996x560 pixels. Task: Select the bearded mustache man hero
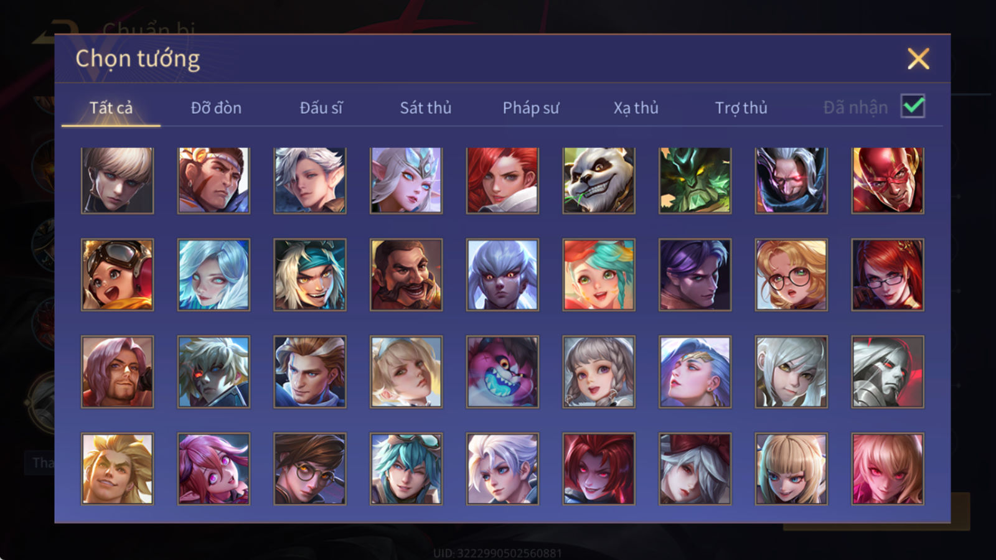406,275
